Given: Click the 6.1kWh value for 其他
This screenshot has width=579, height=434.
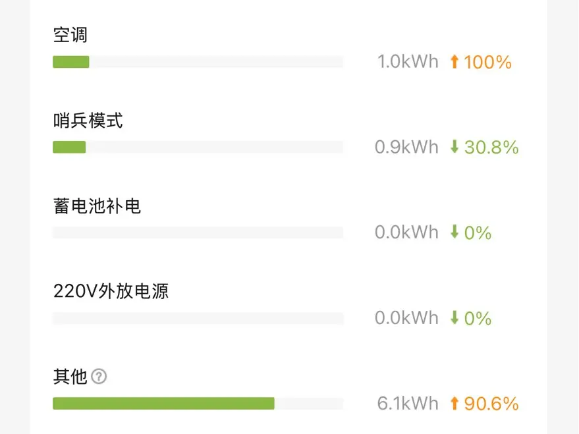Looking at the screenshot, I should tap(408, 403).
